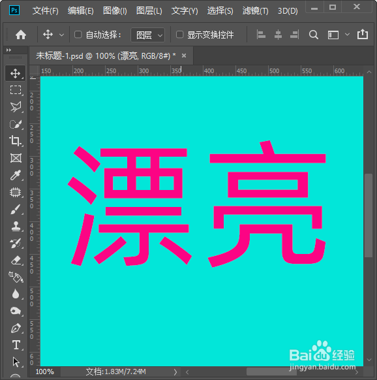Select the Move tool in toolbox
Screen dimensions: 377x380
click(x=15, y=73)
